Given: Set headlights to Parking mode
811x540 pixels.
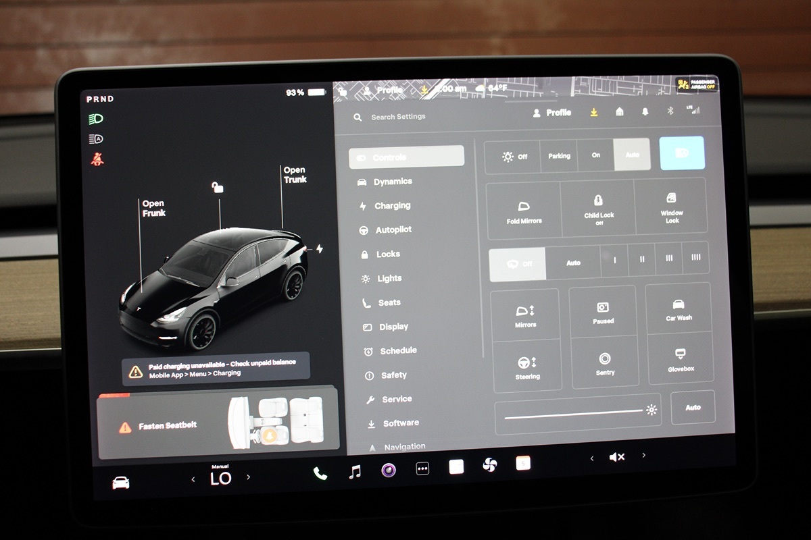Looking at the screenshot, I should (559, 156).
